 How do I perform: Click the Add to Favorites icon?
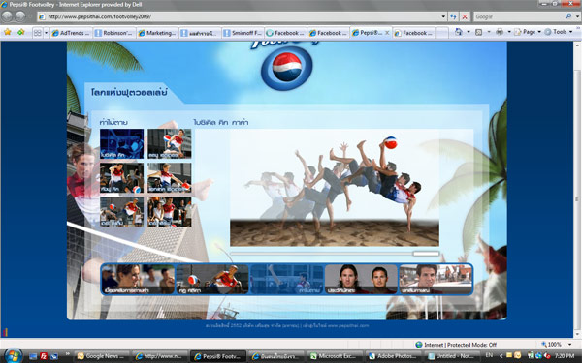click(x=20, y=32)
